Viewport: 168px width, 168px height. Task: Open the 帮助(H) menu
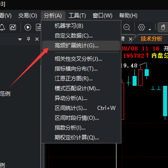pos(128,16)
